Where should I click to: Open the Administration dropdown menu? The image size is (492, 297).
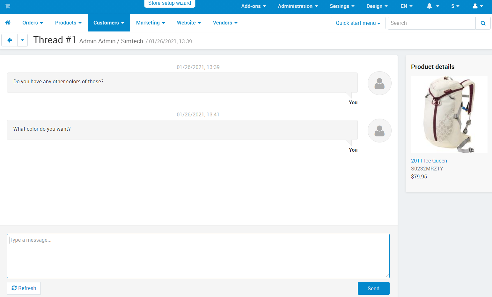click(x=298, y=6)
